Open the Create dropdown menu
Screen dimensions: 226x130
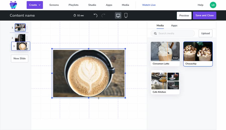[35, 5]
